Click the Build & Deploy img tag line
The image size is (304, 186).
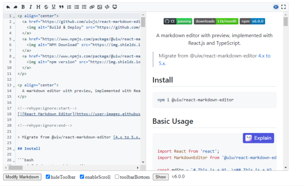pyautogui.click(x=84, y=28)
